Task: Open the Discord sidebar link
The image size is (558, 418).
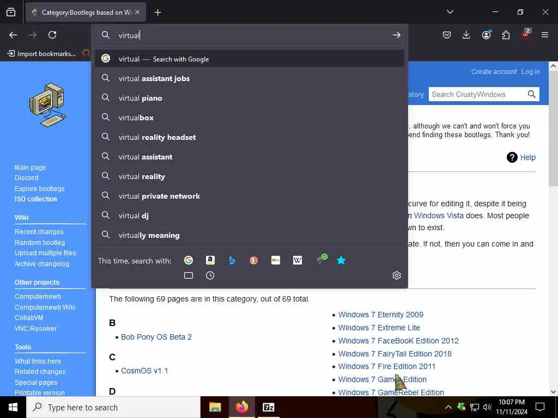Action: [26, 178]
